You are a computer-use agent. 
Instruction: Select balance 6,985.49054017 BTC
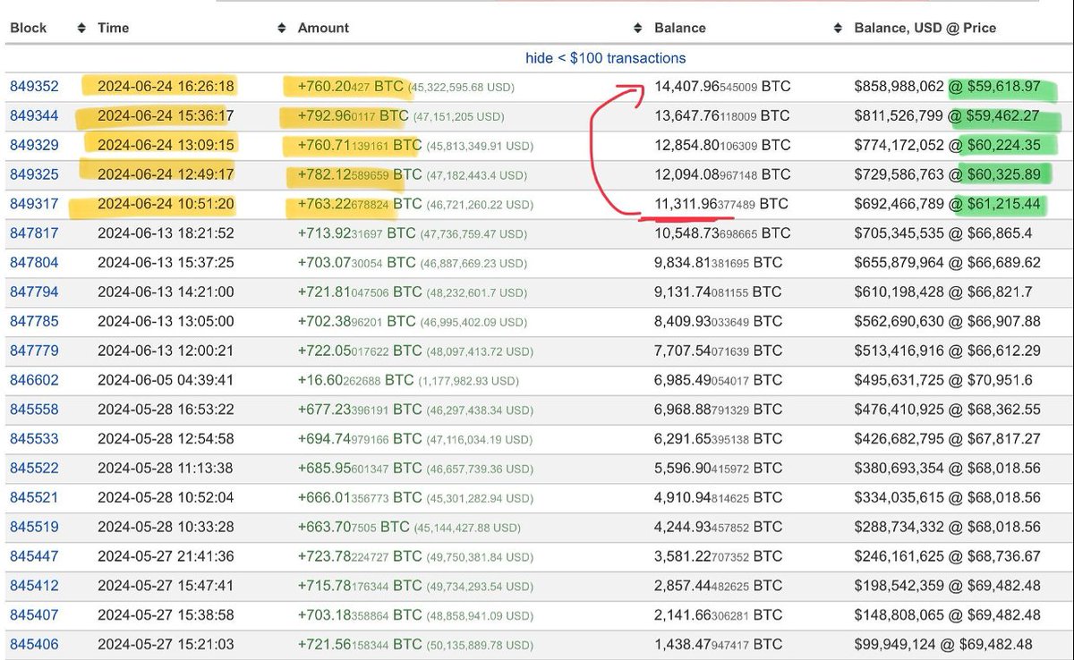[718, 380]
